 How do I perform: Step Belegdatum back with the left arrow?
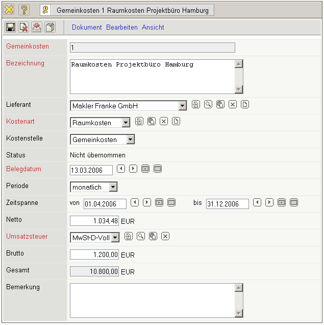[x=121, y=169]
